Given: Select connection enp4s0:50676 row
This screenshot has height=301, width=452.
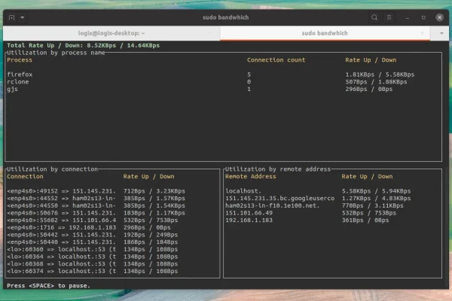Looking at the screenshot, I should 96,213.
